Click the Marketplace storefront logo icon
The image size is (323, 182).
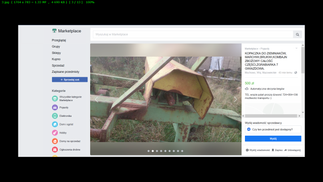click(54, 31)
